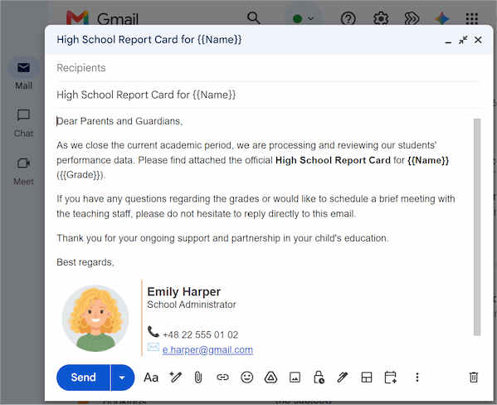Choose a layout template icon
Image resolution: width=497 pixels, height=405 pixels.
(367, 378)
